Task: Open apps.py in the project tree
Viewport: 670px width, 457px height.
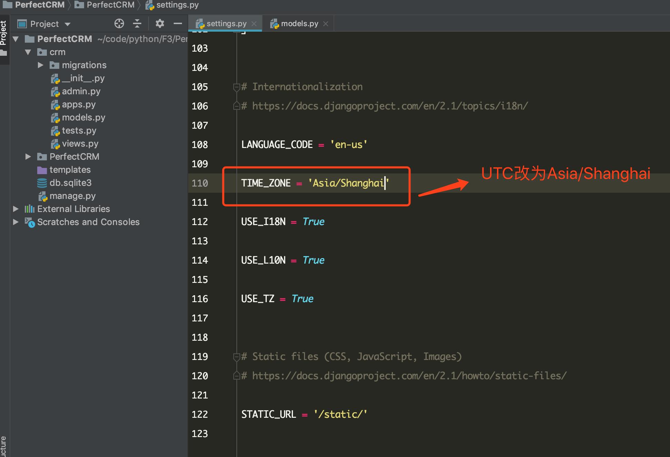Action: pos(79,104)
